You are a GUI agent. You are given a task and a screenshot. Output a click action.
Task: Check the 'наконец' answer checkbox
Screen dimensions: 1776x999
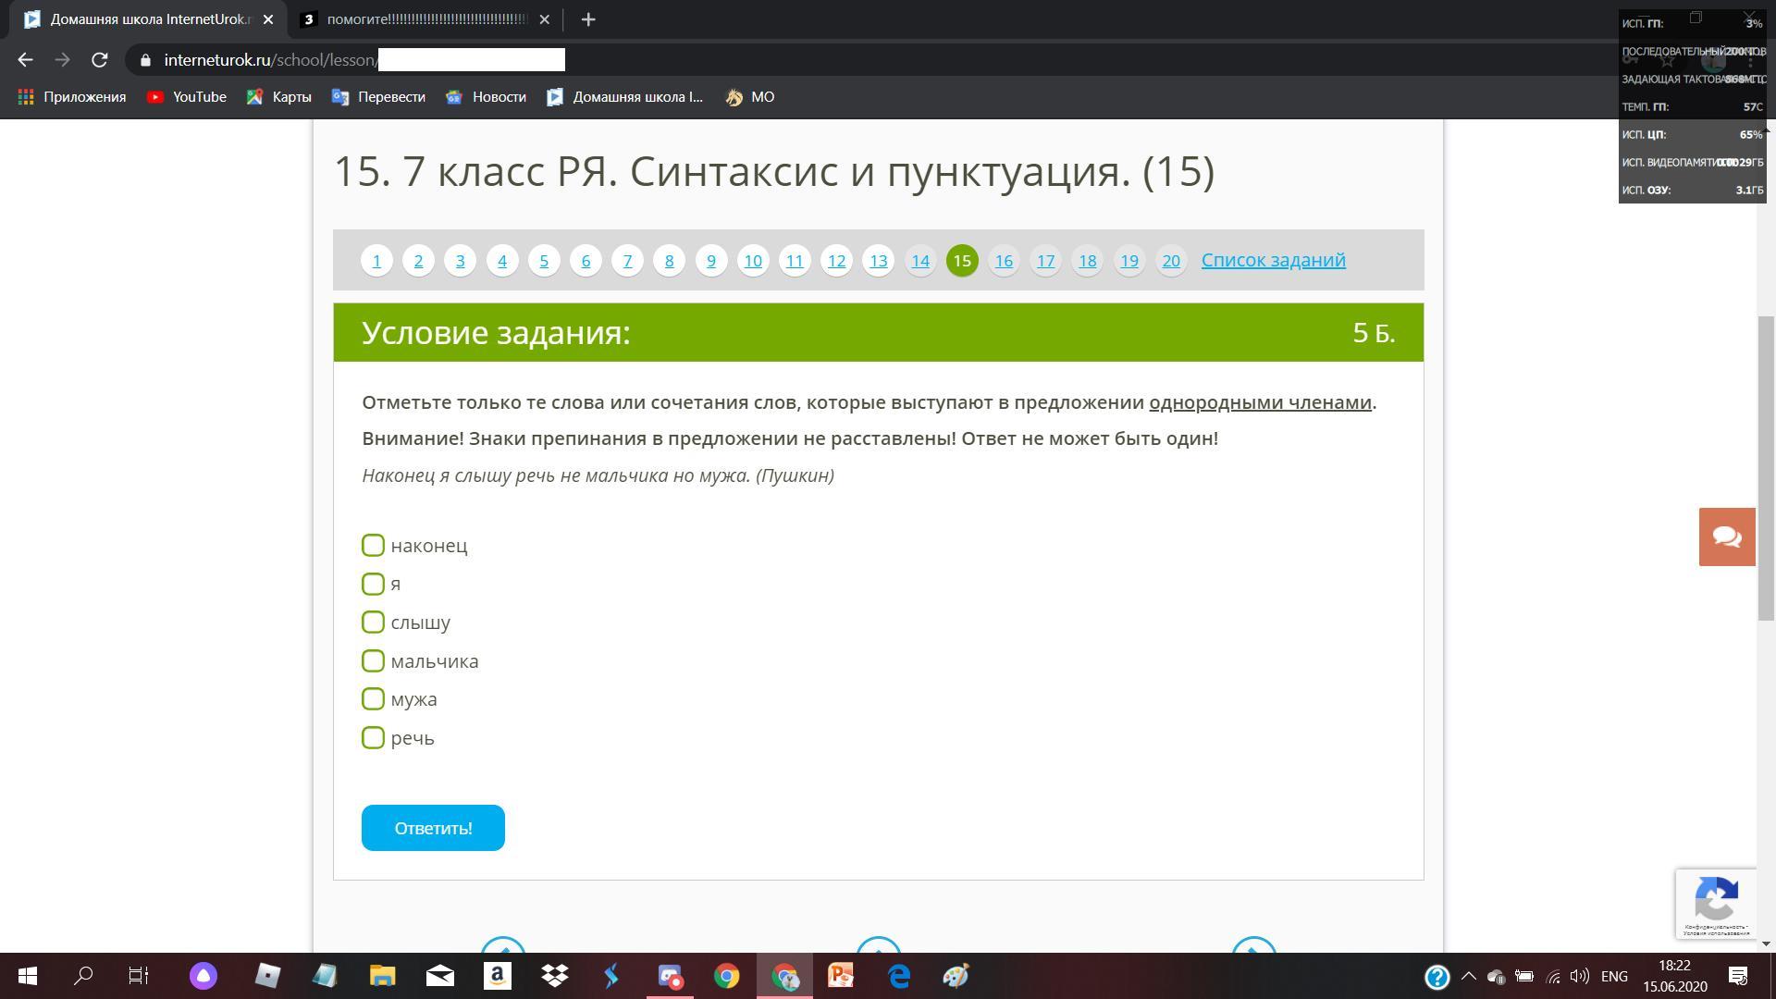tap(373, 546)
